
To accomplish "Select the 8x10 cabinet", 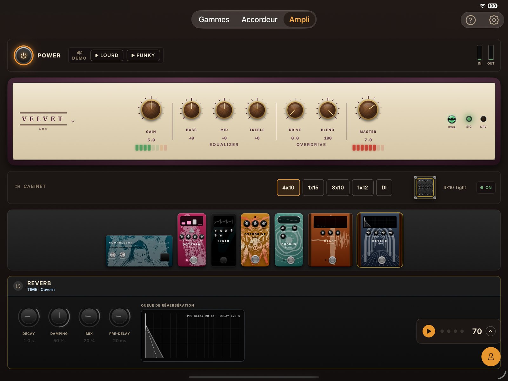I will pos(338,188).
